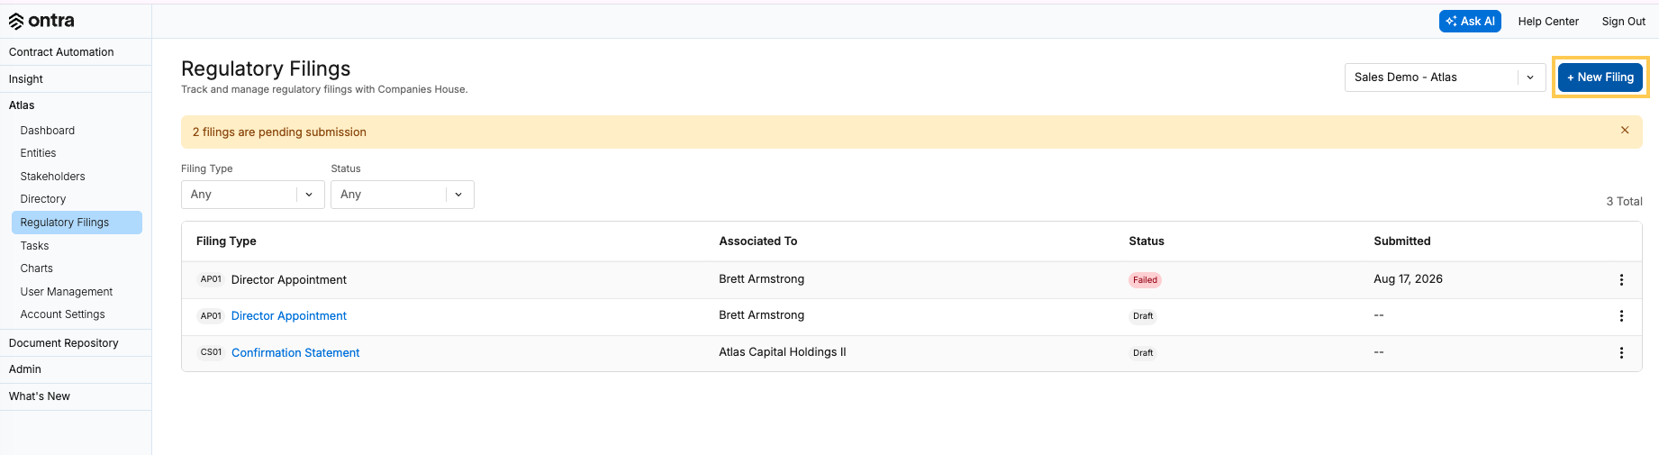The image size is (1659, 455).
Task: Select Entities in the sidebar
Action: tap(39, 153)
